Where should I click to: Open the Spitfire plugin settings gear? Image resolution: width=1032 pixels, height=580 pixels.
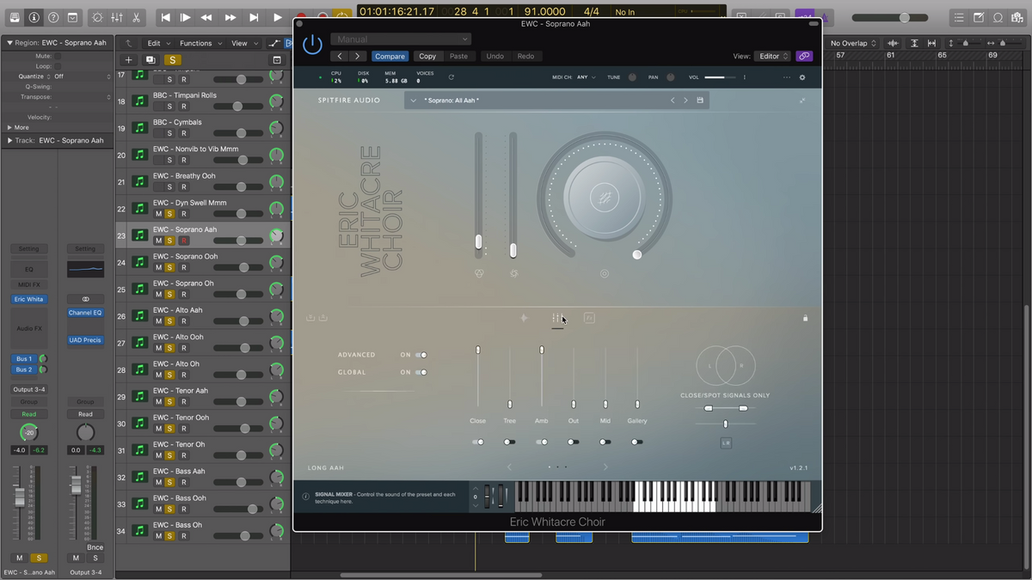click(x=802, y=77)
